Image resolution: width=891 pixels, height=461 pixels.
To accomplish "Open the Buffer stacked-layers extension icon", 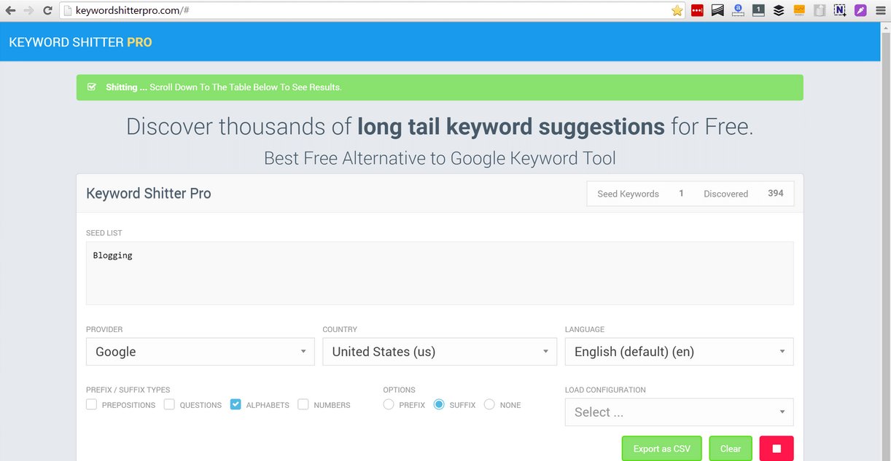I will point(779,10).
